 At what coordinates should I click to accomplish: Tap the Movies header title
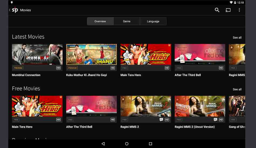(26, 10)
